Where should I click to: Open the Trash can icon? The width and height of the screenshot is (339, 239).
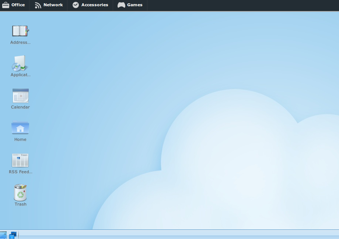(x=20, y=192)
